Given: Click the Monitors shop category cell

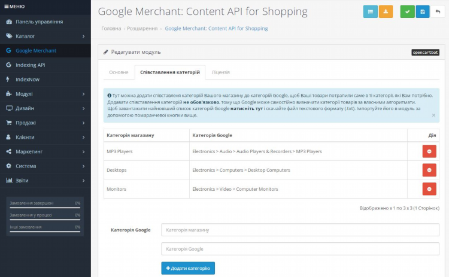Looking at the screenshot, I should coord(146,189).
